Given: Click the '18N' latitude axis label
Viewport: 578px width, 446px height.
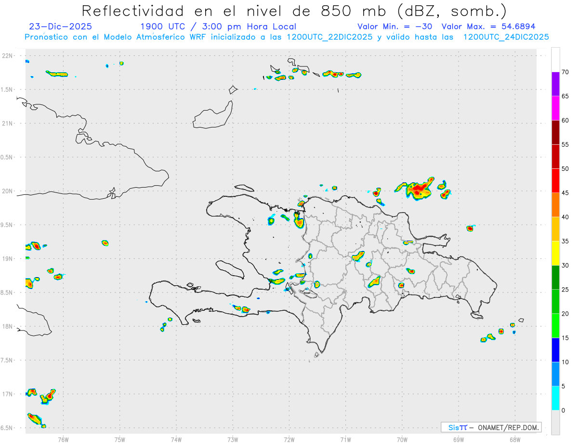Looking at the screenshot, I should [8, 326].
